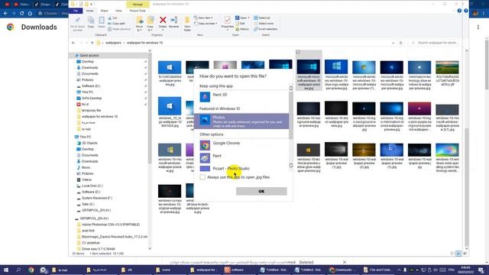
Task: Click Paste shortcut in the ribbon
Action: 119,29
